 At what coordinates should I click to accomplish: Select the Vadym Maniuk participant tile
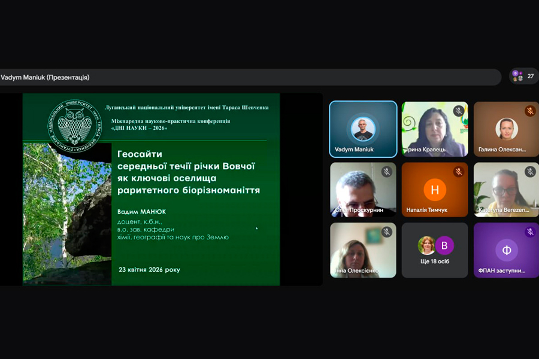pos(363,129)
